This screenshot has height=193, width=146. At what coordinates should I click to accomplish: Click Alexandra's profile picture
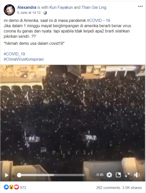(x=9, y=10)
